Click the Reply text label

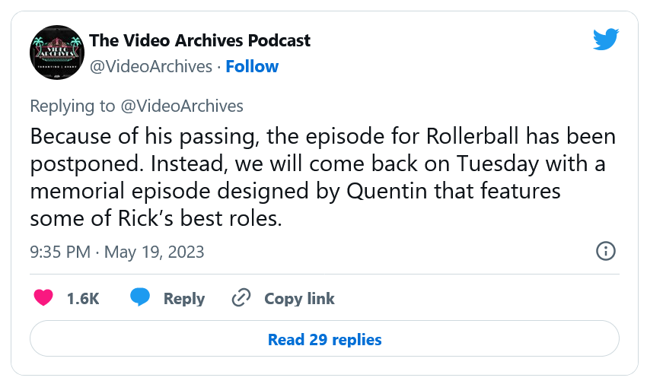184,299
